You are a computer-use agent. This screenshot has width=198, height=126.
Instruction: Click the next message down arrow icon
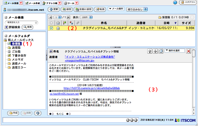pos(155,51)
